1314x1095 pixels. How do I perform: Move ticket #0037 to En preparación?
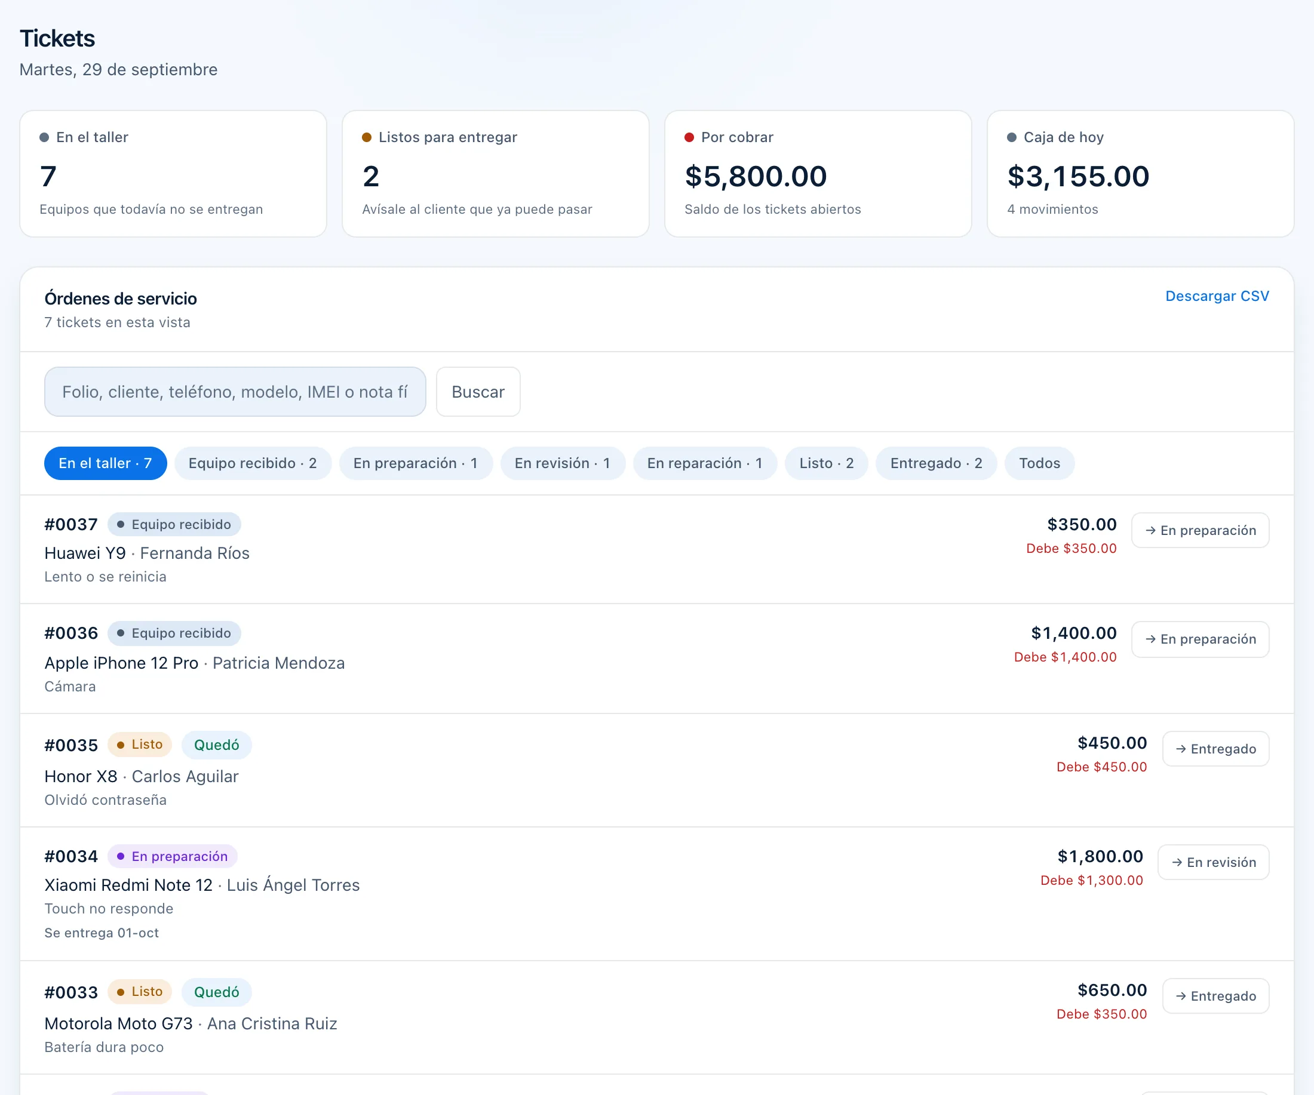1200,530
